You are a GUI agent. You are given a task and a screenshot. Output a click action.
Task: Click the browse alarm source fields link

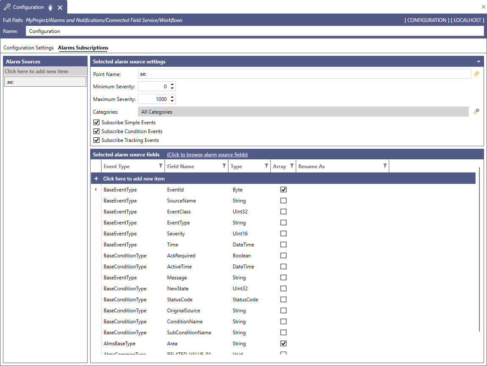click(x=207, y=154)
